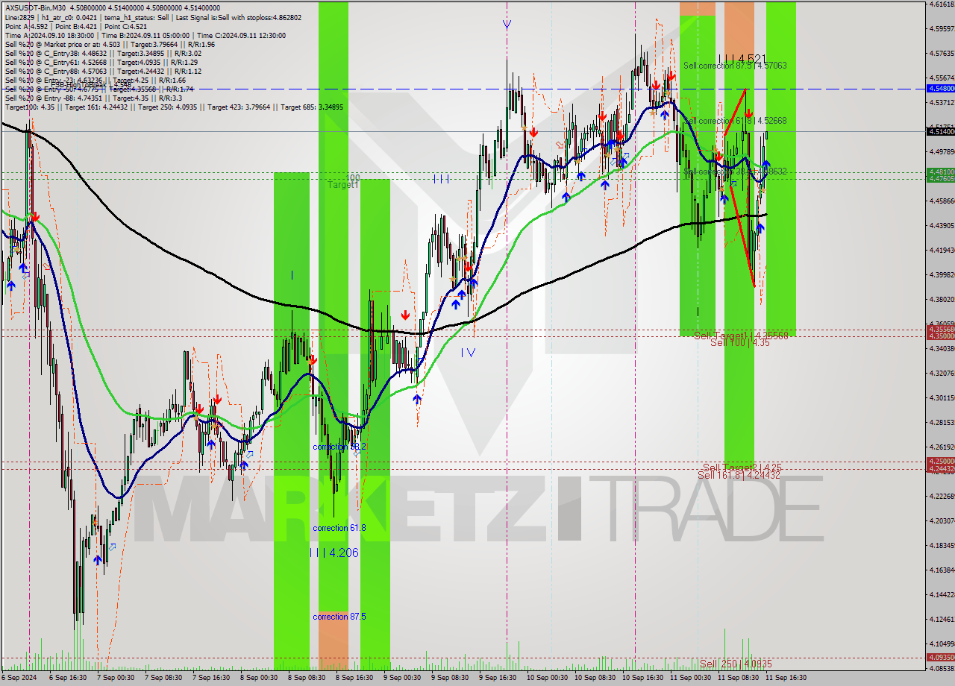The image size is (955, 686).
Task: Click the blue 4.54800 price tag on axis
Action: pyautogui.click(x=940, y=88)
